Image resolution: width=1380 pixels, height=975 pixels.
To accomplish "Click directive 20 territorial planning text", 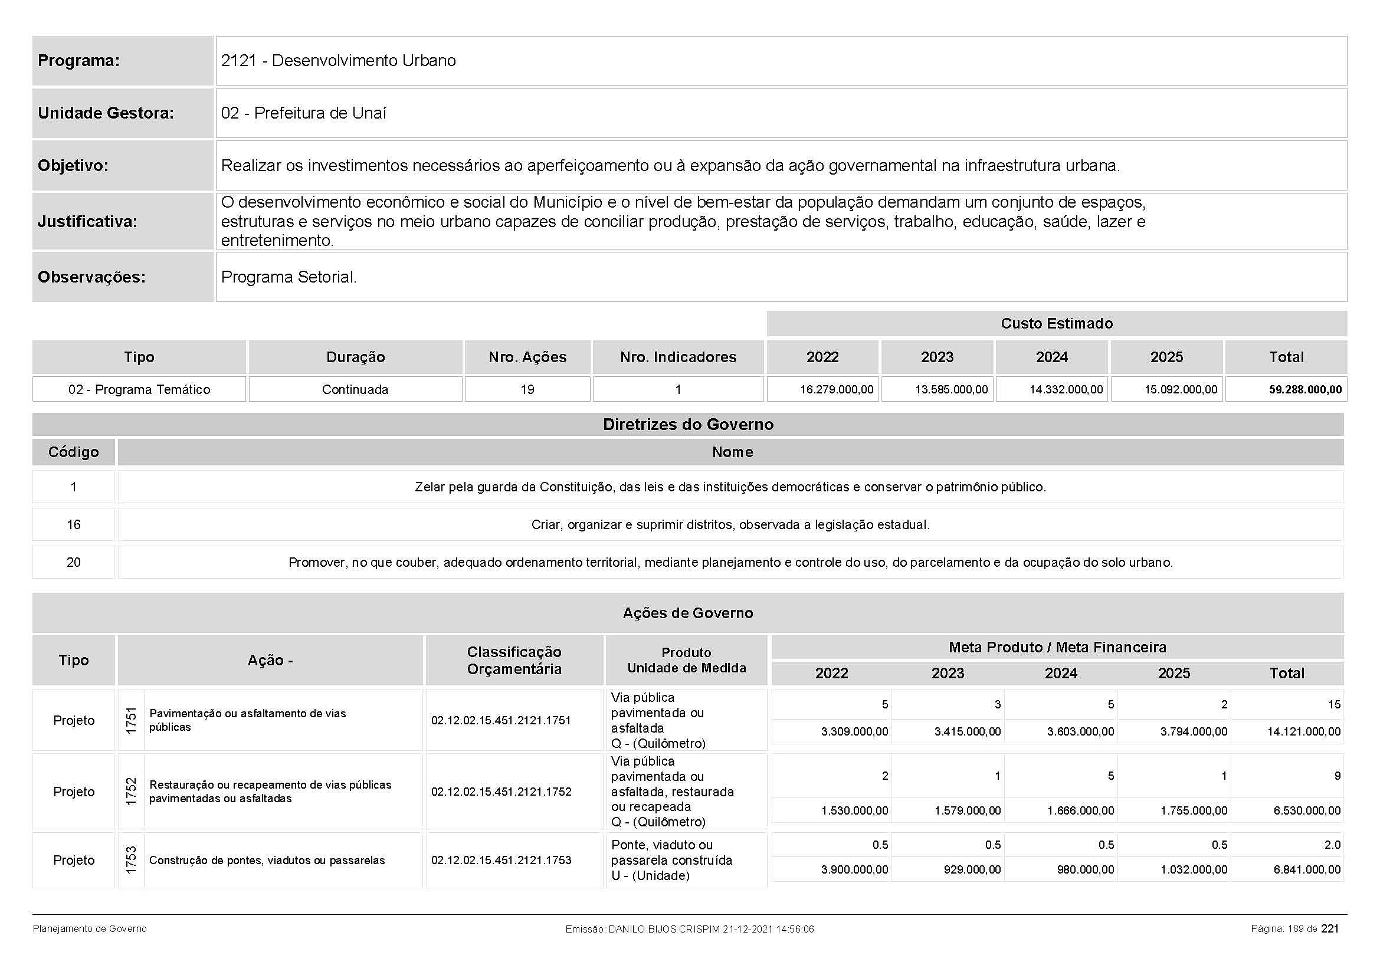I will (x=730, y=562).
